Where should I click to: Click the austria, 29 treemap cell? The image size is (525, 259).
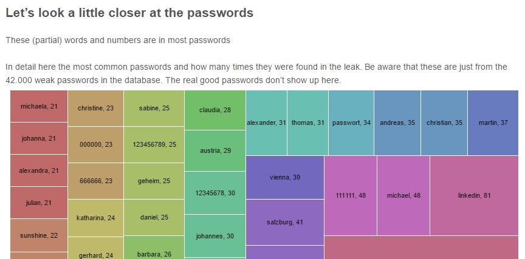pos(215,150)
